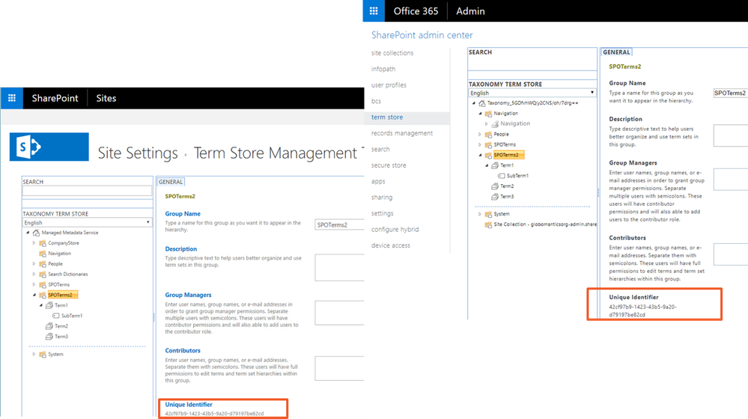The width and height of the screenshot is (748, 419).
Task: Open the infopath admin page
Action: [x=383, y=69]
